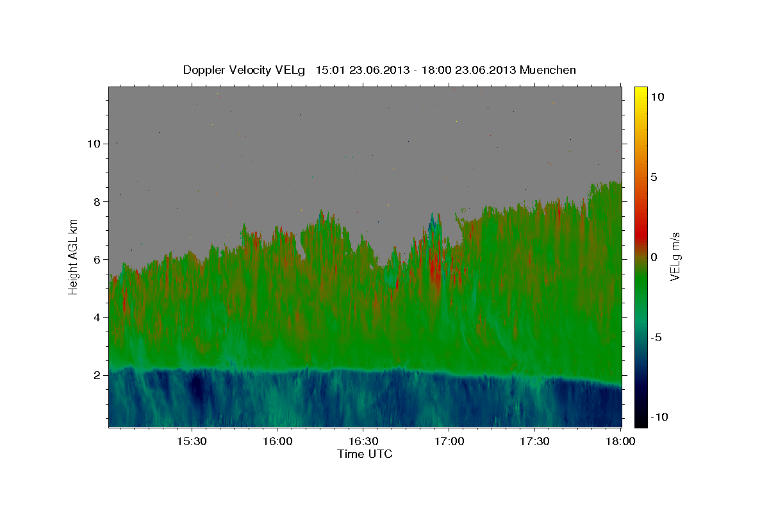Click the colorbar '0' value label
The image size is (769, 513).
(x=654, y=257)
